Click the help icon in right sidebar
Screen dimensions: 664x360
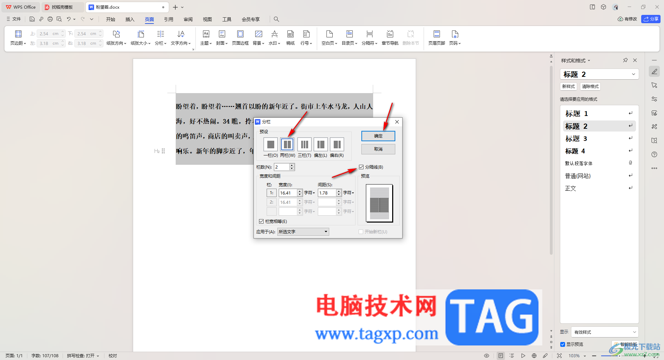[x=654, y=154]
